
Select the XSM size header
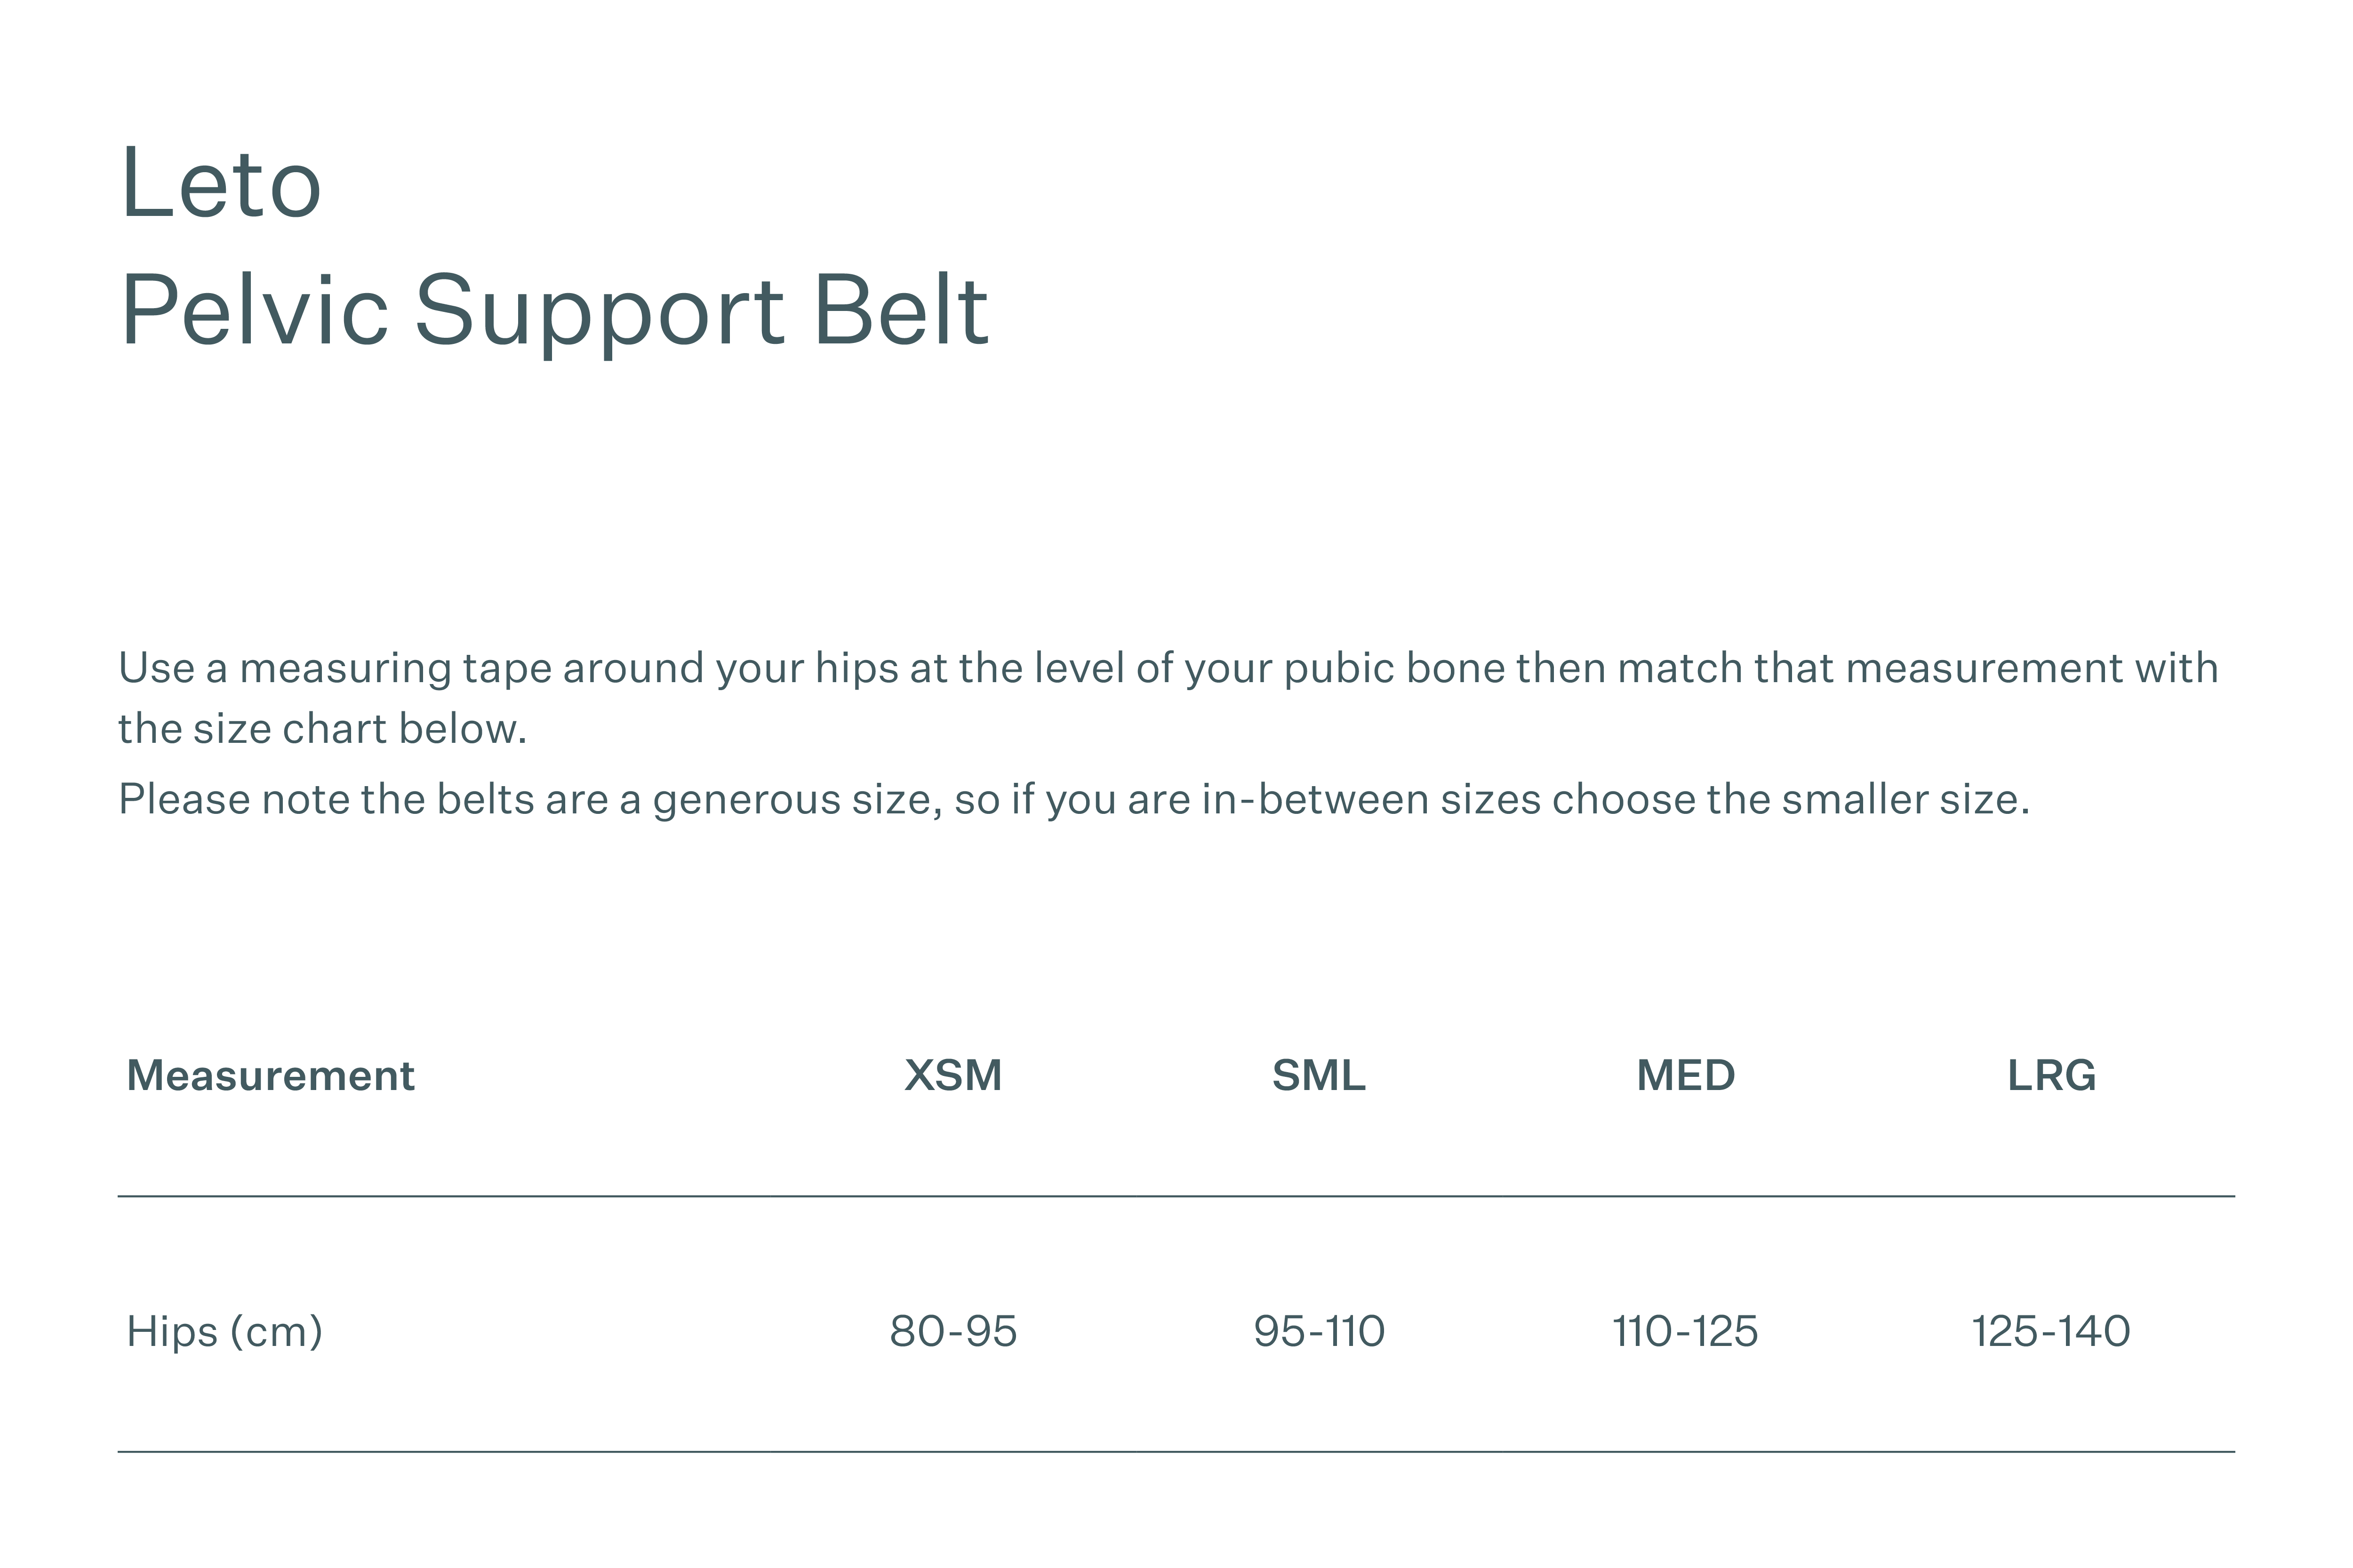click(x=952, y=1076)
